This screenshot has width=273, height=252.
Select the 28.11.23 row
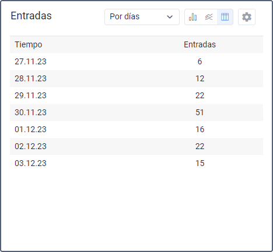pyautogui.click(x=136, y=78)
